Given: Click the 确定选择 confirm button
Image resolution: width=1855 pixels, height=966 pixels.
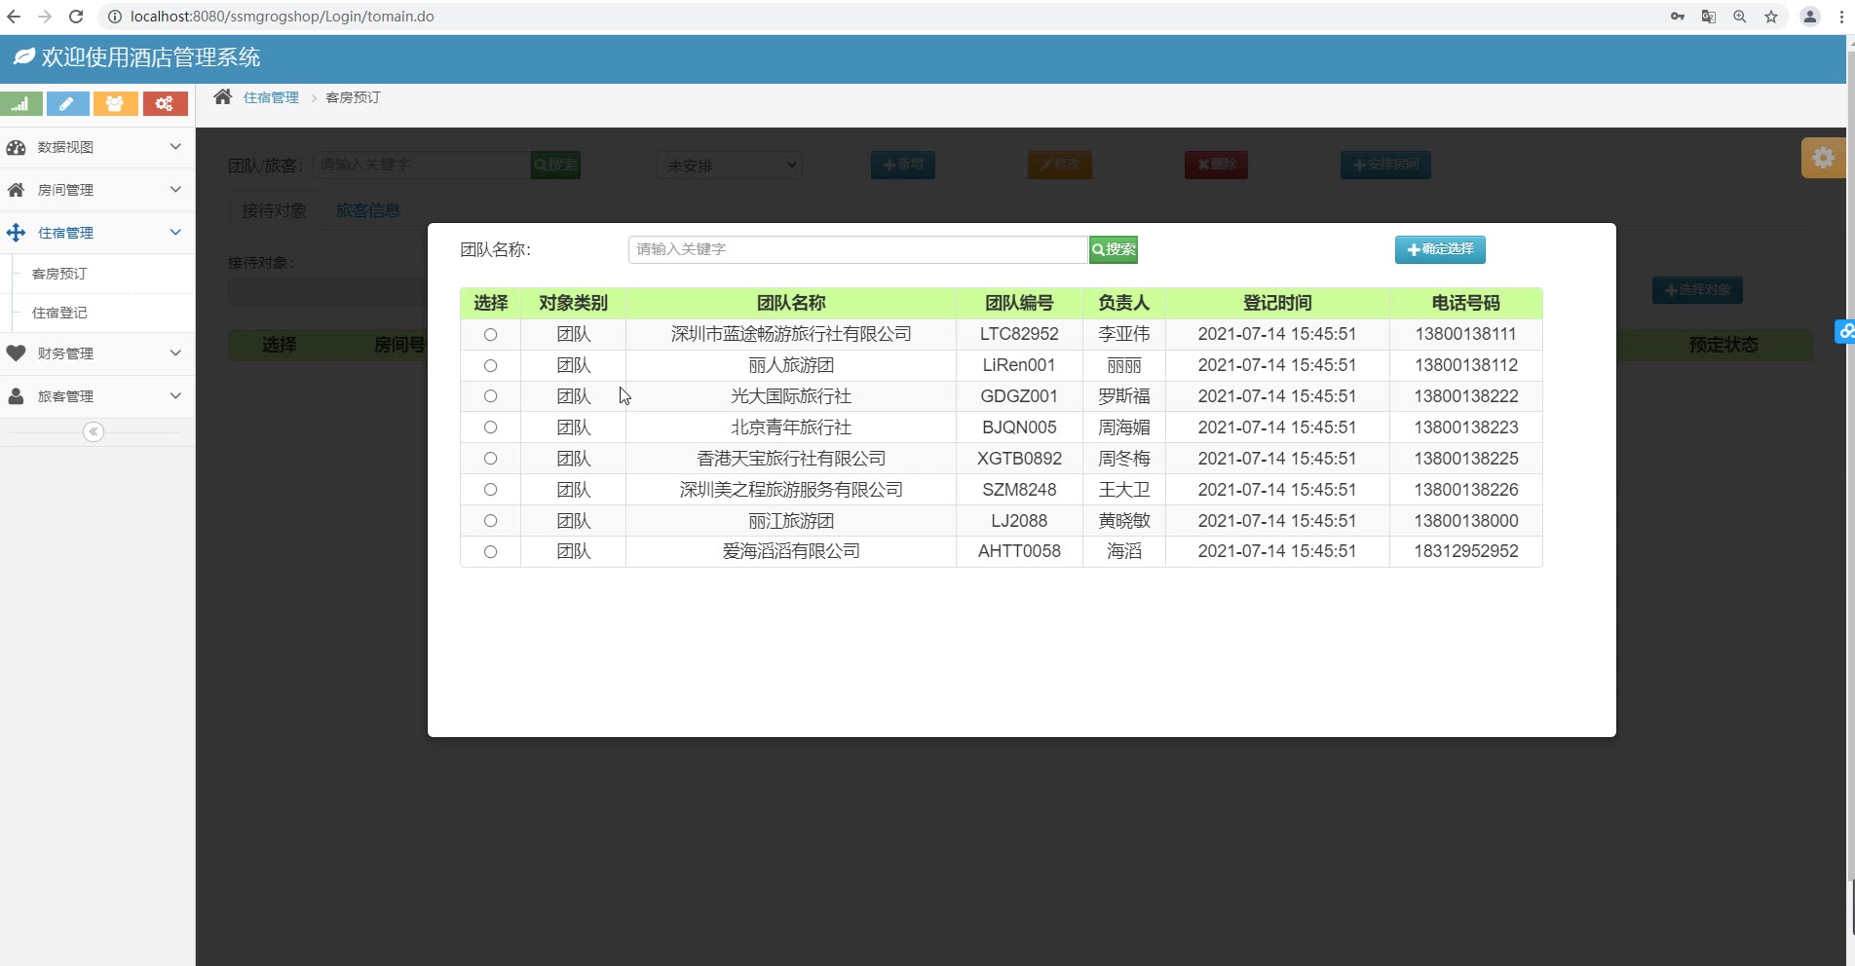Looking at the screenshot, I should (x=1440, y=249).
